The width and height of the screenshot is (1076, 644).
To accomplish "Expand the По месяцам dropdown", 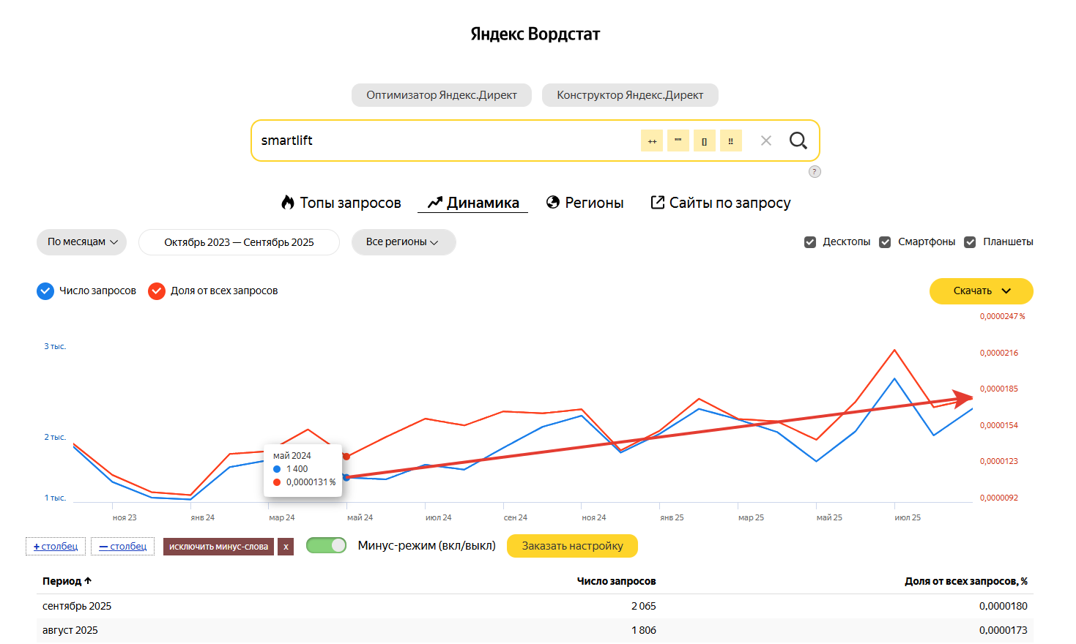I will coord(81,242).
